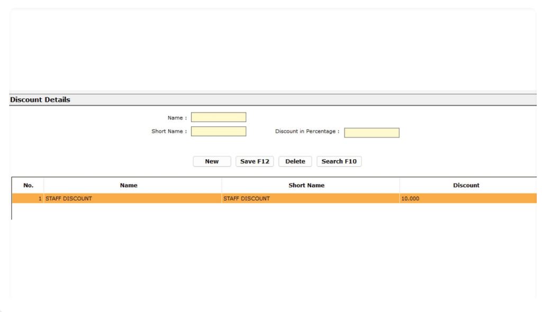The image size is (542, 312).
Task: Click STAFF DISCOUNT in the Name column
Action: 69,199
